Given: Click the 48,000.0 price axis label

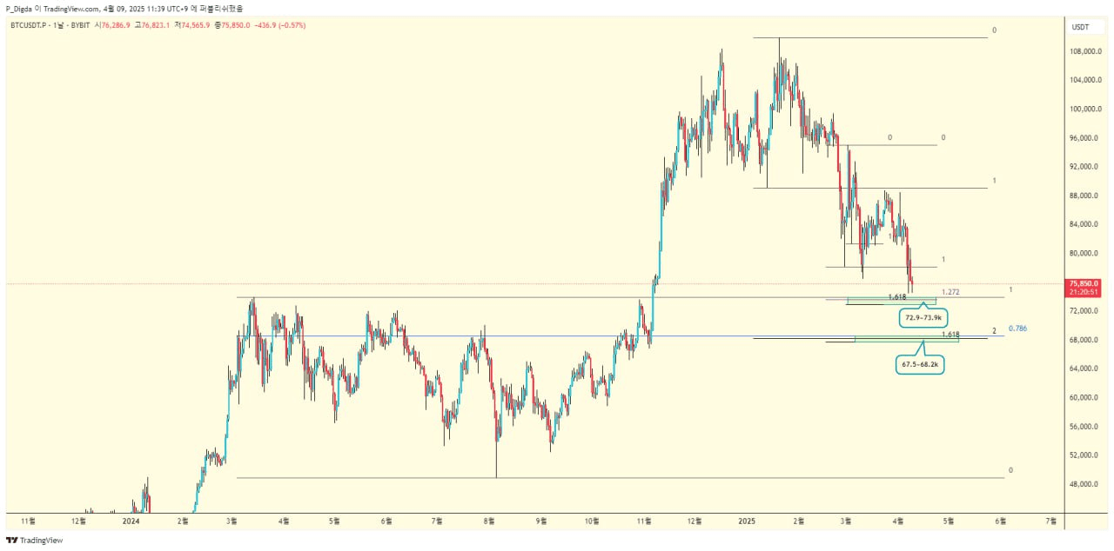Looking at the screenshot, I should (1084, 484).
